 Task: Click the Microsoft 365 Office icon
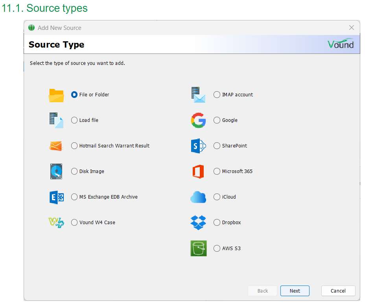[x=198, y=171]
